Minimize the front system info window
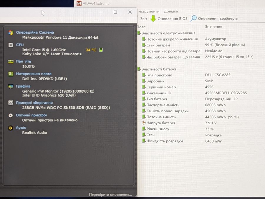 coord(101,12)
